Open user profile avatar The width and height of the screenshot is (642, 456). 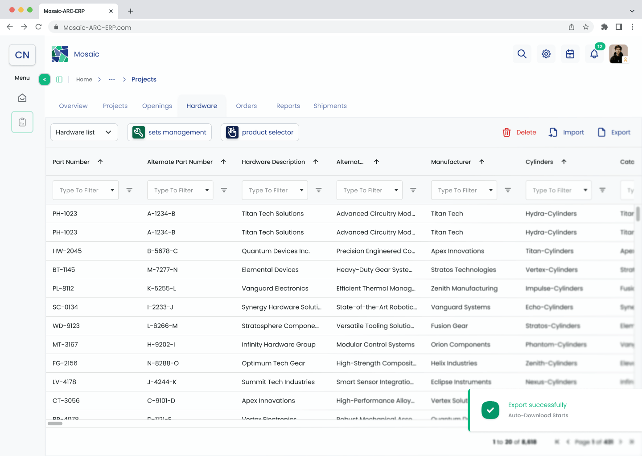point(618,54)
